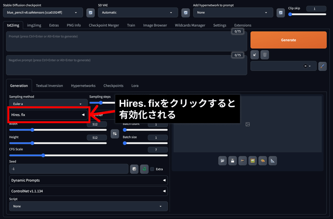Clear the selected styles X icon
The width and height of the screenshot is (333, 219).
[305, 66]
